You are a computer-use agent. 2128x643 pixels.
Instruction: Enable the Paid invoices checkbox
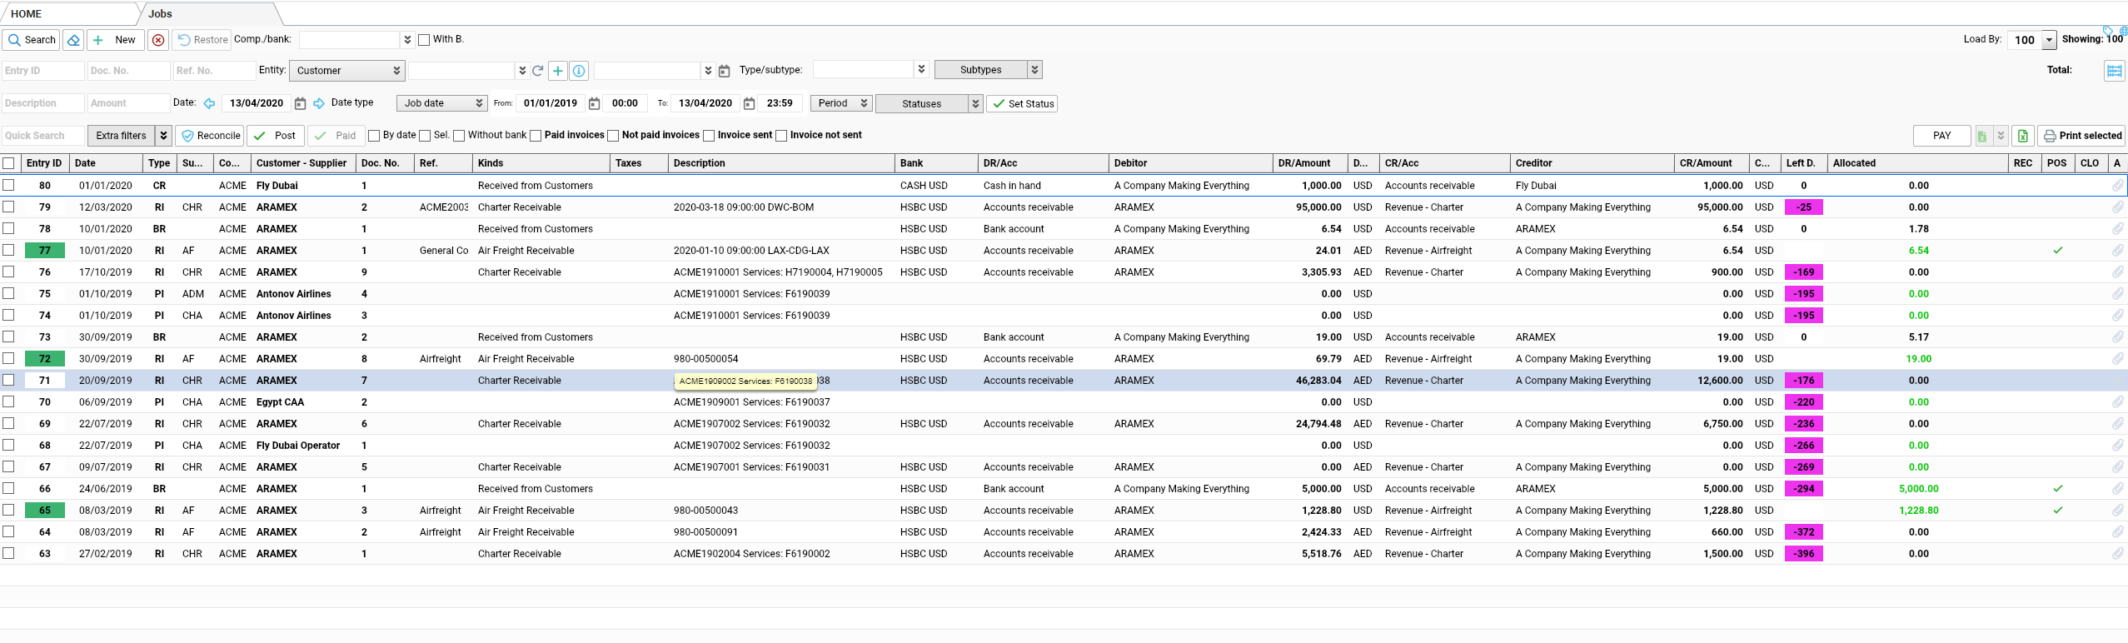tap(536, 136)
